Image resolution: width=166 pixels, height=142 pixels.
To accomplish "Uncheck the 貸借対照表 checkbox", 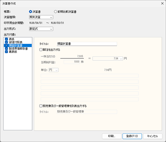I will click(6, 42).
